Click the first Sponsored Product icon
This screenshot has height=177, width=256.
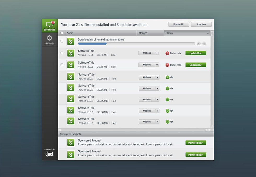click(x=71, y=143)
